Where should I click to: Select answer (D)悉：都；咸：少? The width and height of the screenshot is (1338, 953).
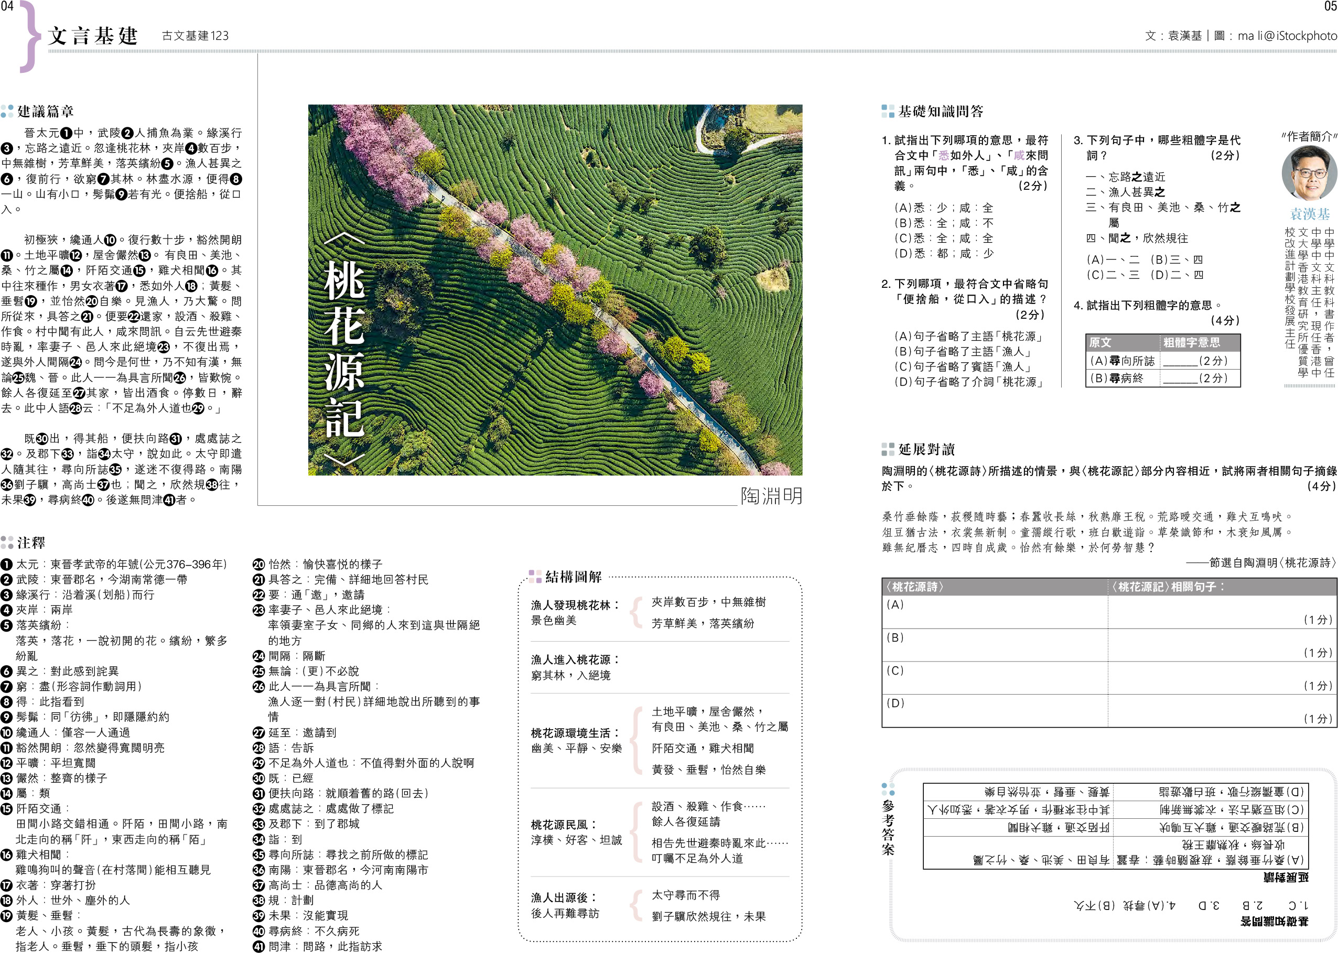(944, 254)
